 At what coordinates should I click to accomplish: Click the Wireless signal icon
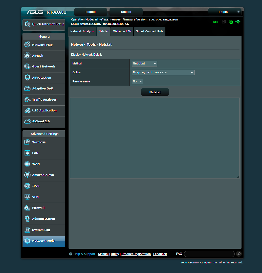coord(27,142)
